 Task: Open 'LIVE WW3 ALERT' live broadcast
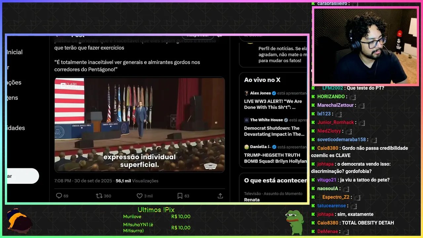(273, 104)
